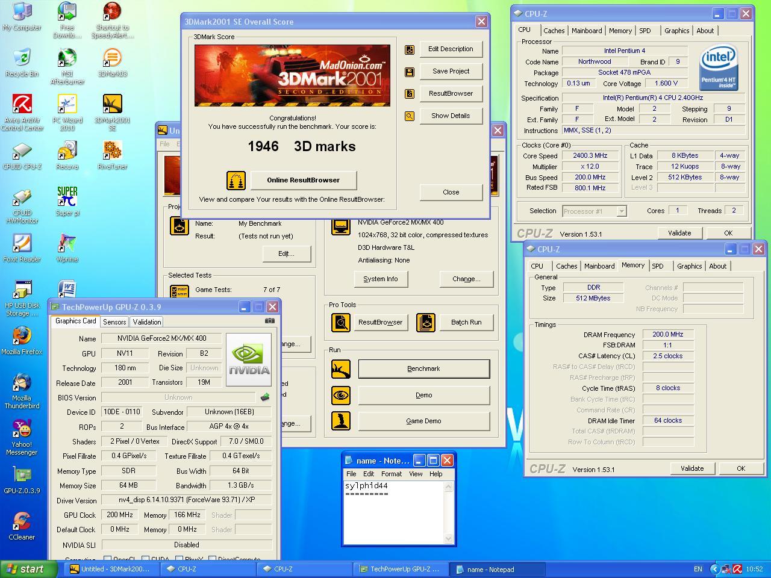Open GPU-Z.0.3.9 desktop icon

click(x=22, y=480)
